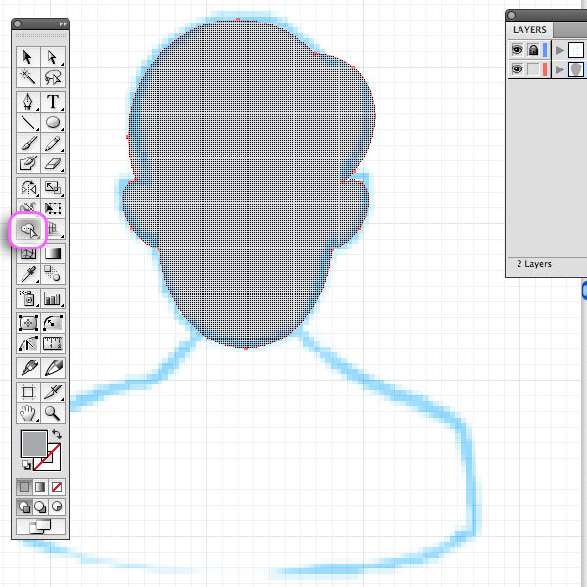
Task: Select the Shape Builder tool
Action: pos(28,229)
